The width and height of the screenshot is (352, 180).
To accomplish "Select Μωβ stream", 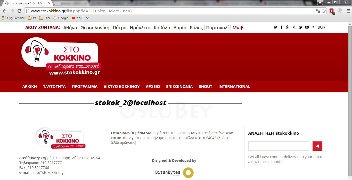I will [238, 28].
